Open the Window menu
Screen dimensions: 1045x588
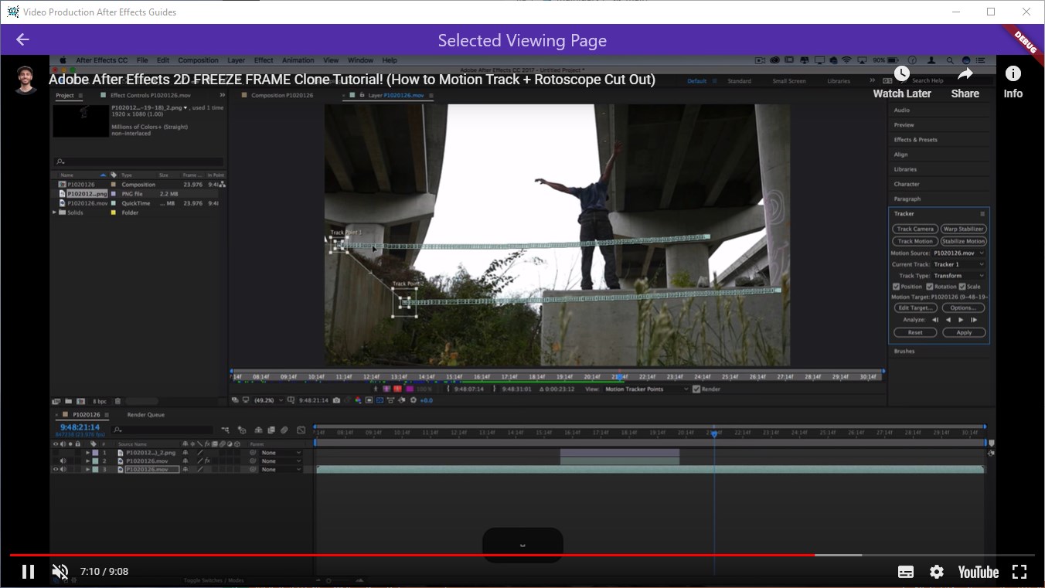[x=360, y=60]
